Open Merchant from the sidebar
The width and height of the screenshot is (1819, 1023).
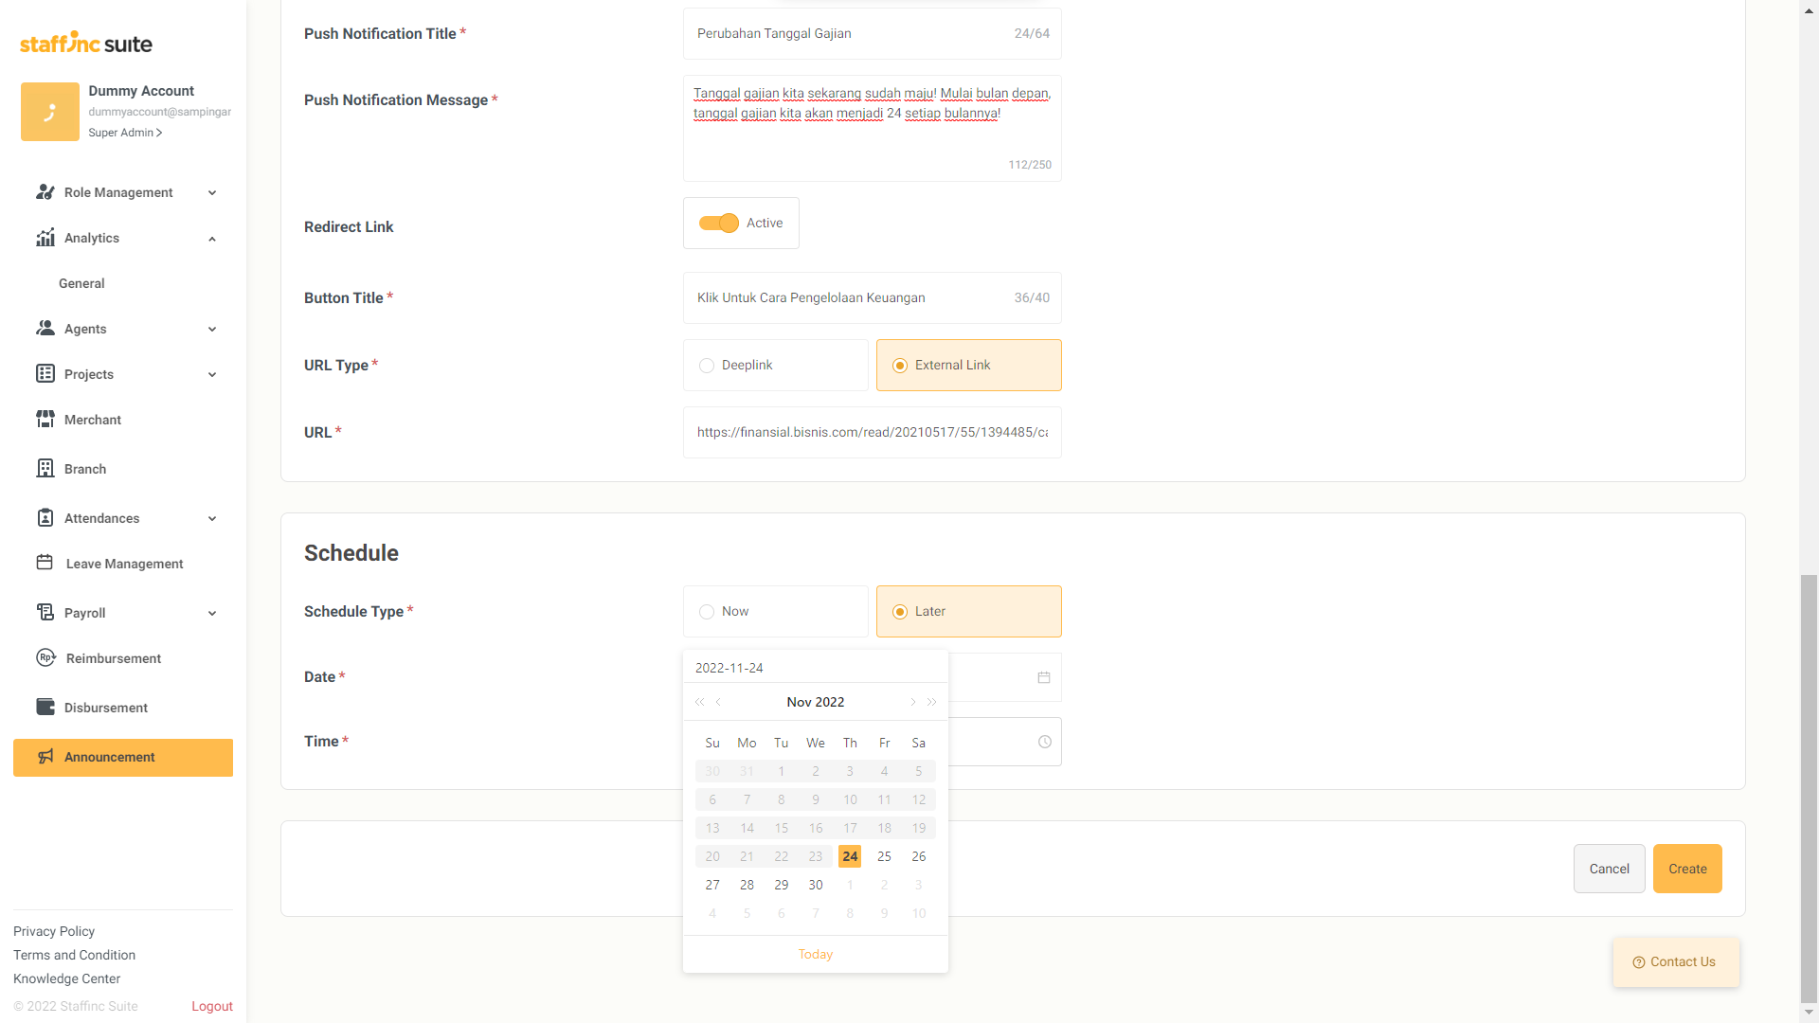(x=93, y=420)
